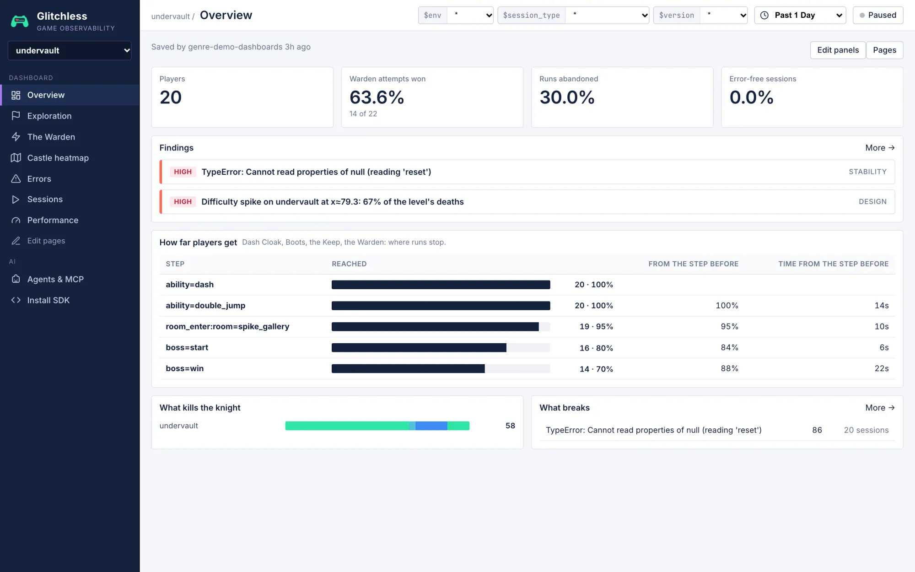Viewport: 915px width, 572px height.
Task: Click the Sessions play icon
Action: click(x=16, y=200)
